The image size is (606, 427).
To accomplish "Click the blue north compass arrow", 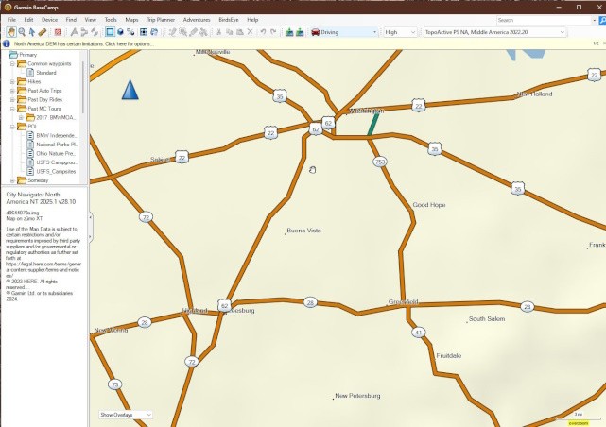I will [x=130, y=90].
